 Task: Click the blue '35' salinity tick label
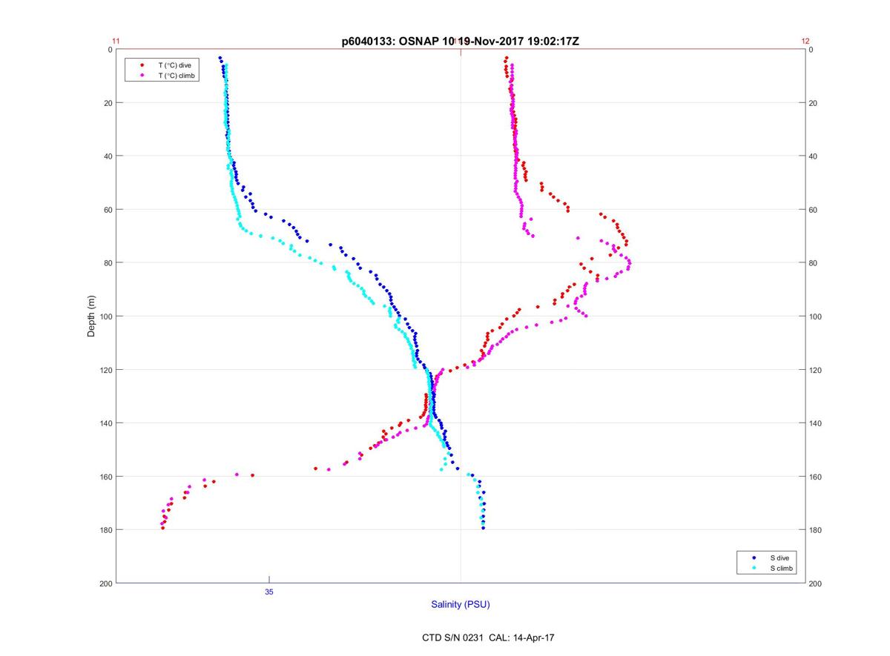tap(269, 592)
